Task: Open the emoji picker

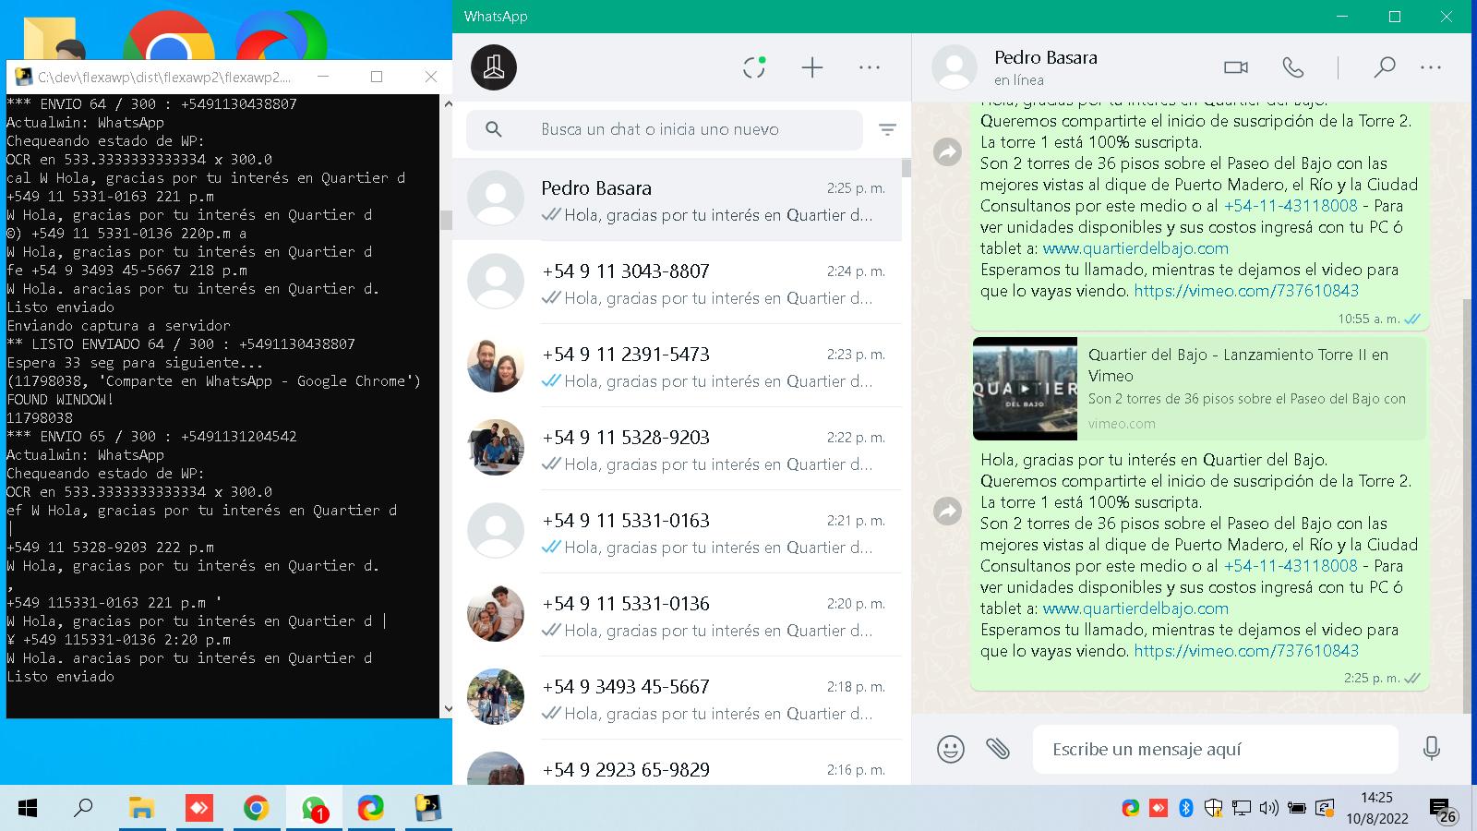Action: (951, 749)
